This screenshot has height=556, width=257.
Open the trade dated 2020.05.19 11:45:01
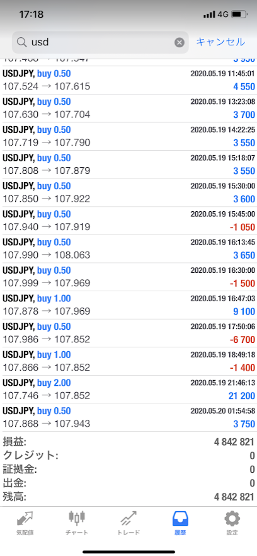coord(128,80)
